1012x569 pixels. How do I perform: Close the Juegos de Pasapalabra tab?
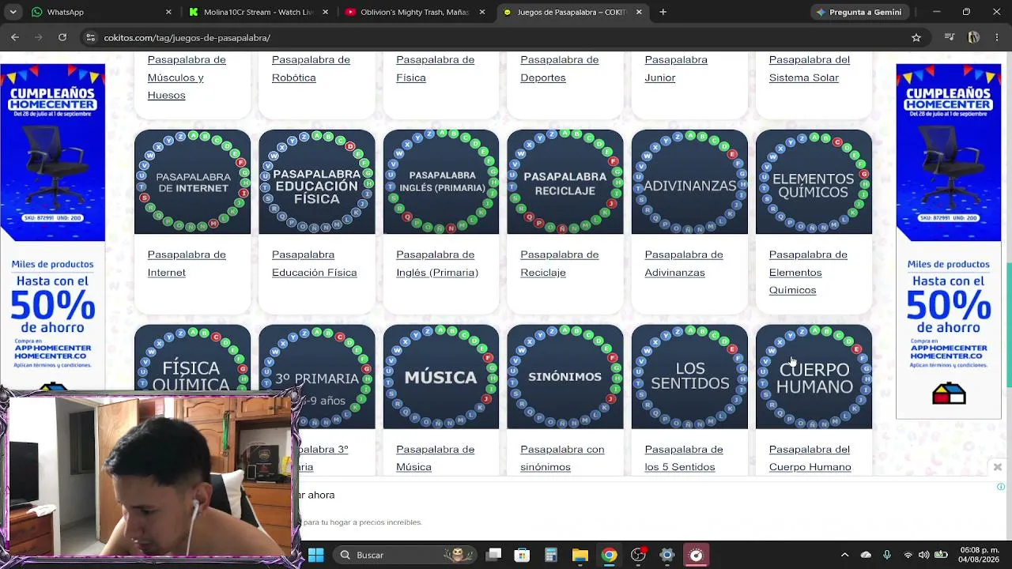pyautogui.click(x=639, y=12)
